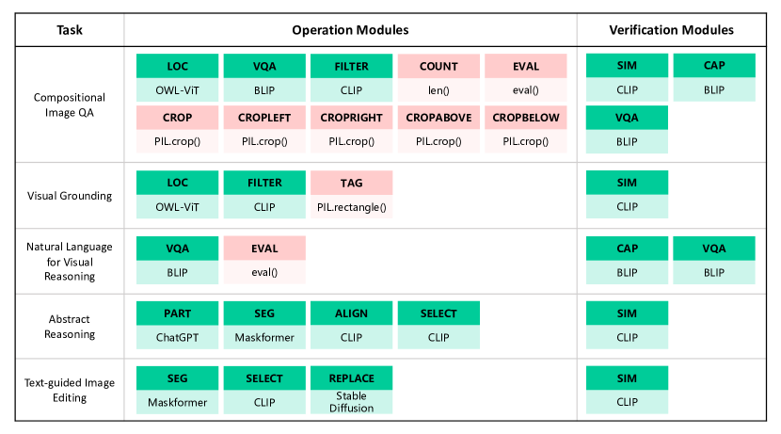Select the CROPABOVE module label

point(439,118)
